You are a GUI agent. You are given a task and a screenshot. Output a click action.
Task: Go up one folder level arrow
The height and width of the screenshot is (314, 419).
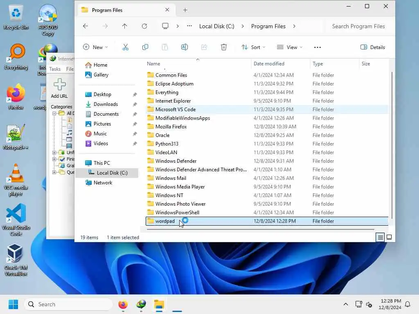coord(124,26)
